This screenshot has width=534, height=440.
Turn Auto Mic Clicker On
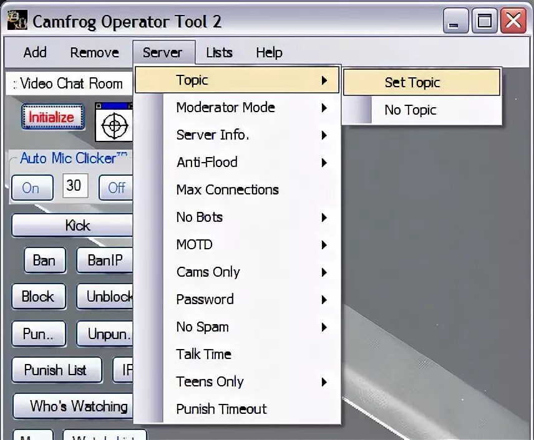tap(32, 188)
